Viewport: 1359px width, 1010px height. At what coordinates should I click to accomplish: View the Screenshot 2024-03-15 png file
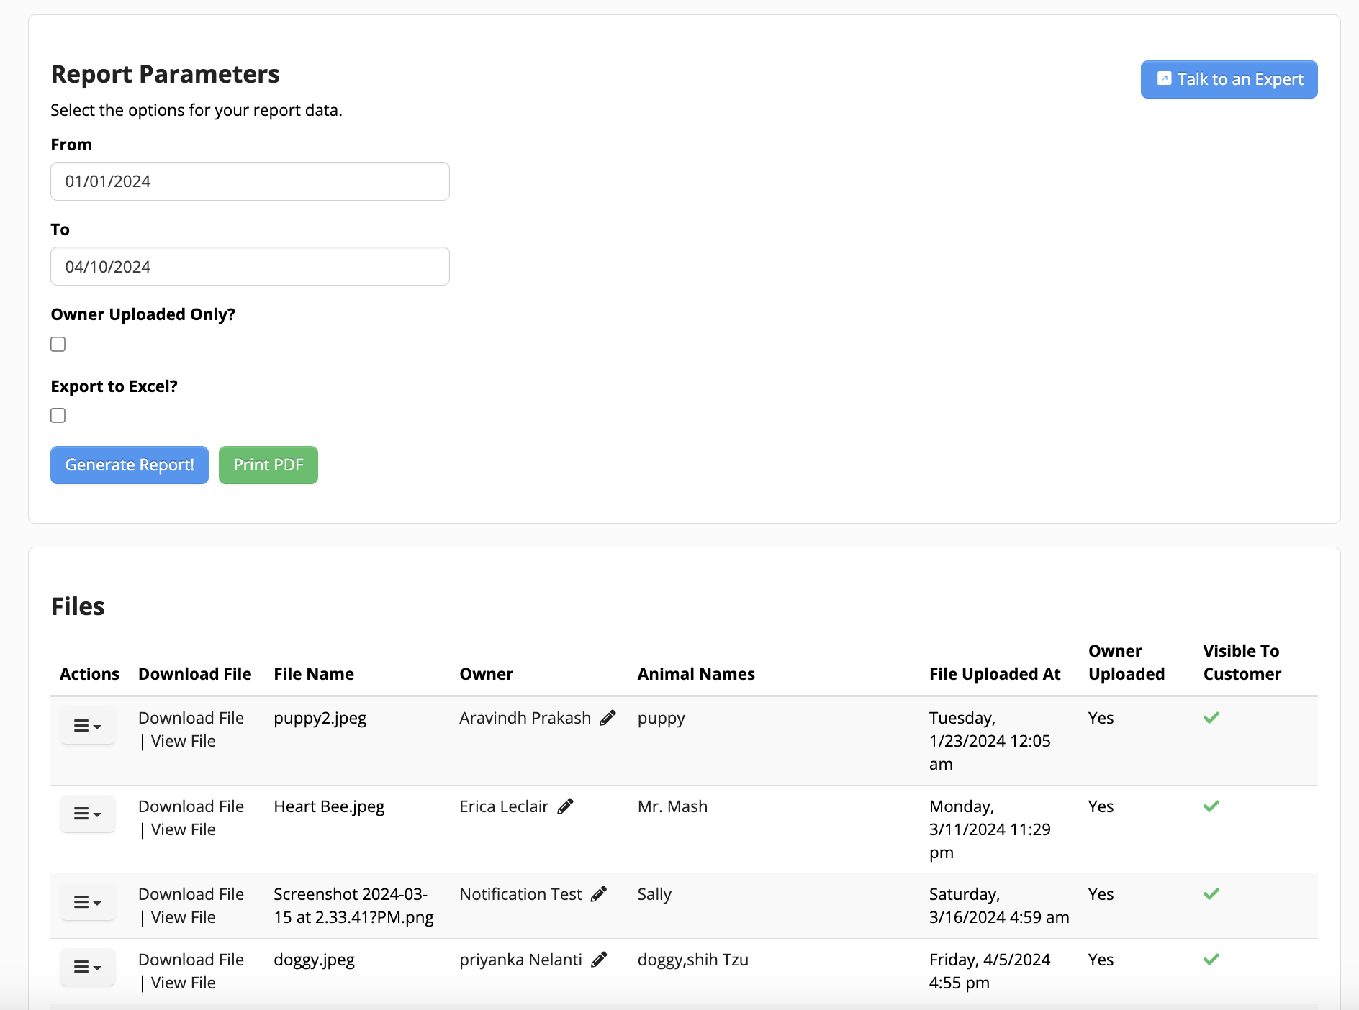coord(184,917)
